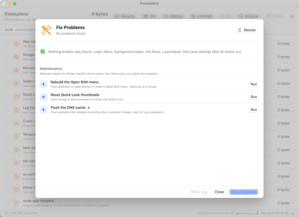Close the Fix Problems dialog
This screenshot has width=299, height=217.
point(219,192)
